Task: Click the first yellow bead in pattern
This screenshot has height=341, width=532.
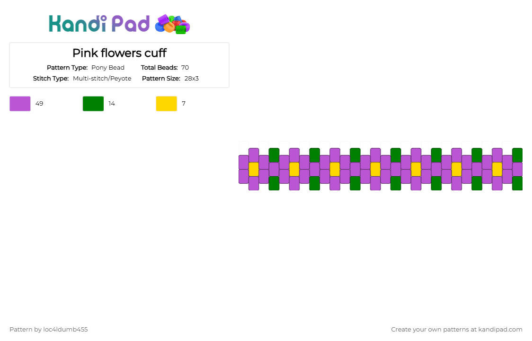Action: (254, 169)
